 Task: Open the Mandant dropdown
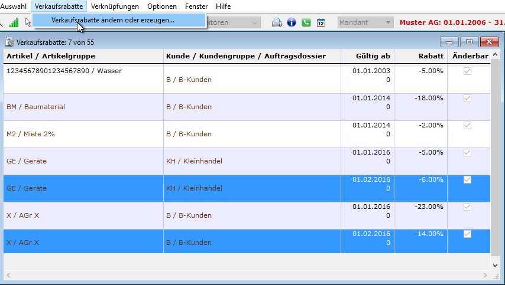[365, 22]
